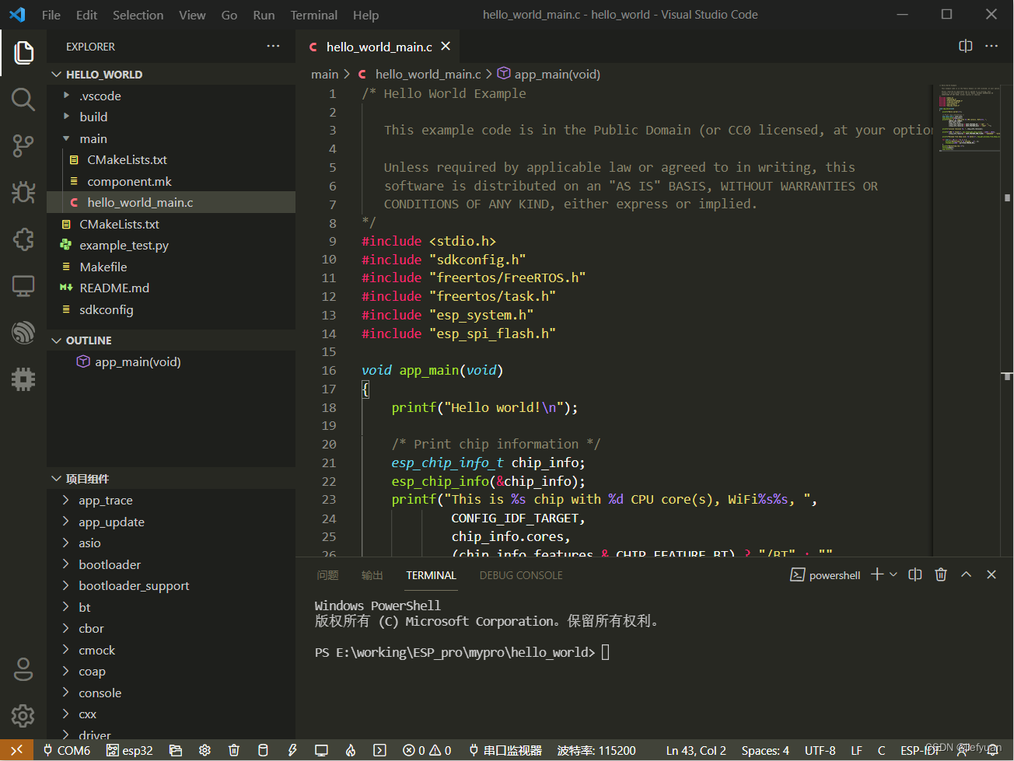
Task: Open README.md in explorer
Action: 171,288
